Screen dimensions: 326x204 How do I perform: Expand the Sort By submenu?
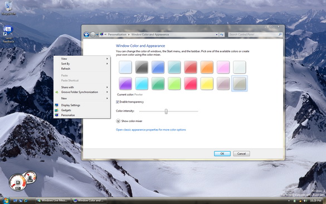click(82, 64)
